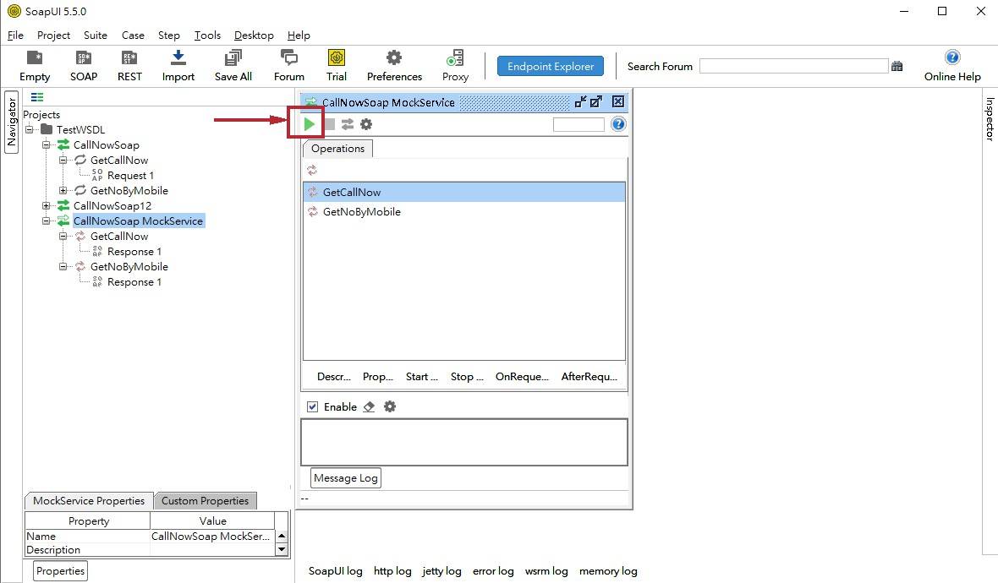Click the Trial toolbar icon
Screen dimensions: 998x583
pyautogui.click(x=336, y=66)
